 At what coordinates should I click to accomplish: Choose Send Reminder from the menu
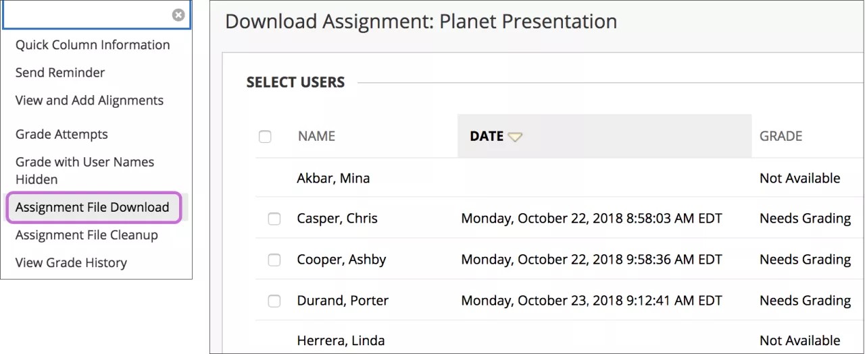(x=60, y=73)
